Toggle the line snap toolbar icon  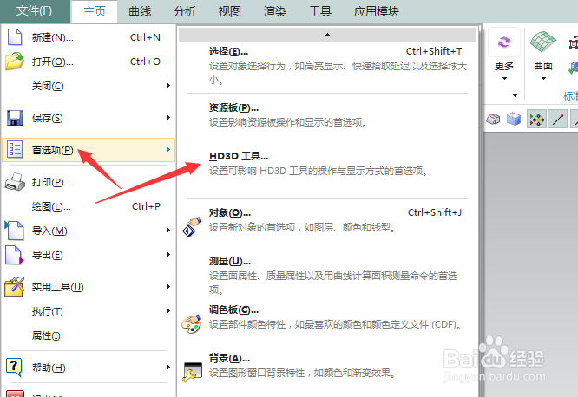pyautogui.click(x=558, y=120)
